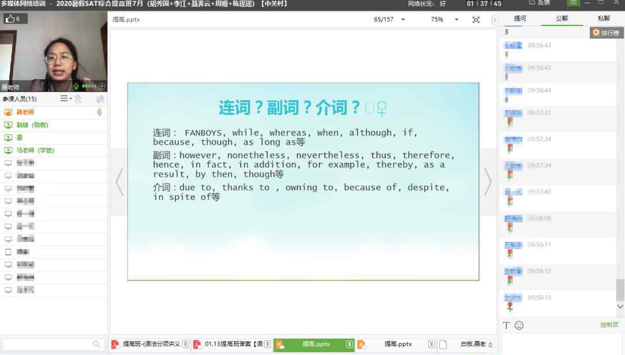Click the PPT icon on active tab
The image size is (625, 355).
[x=280, y=344]
